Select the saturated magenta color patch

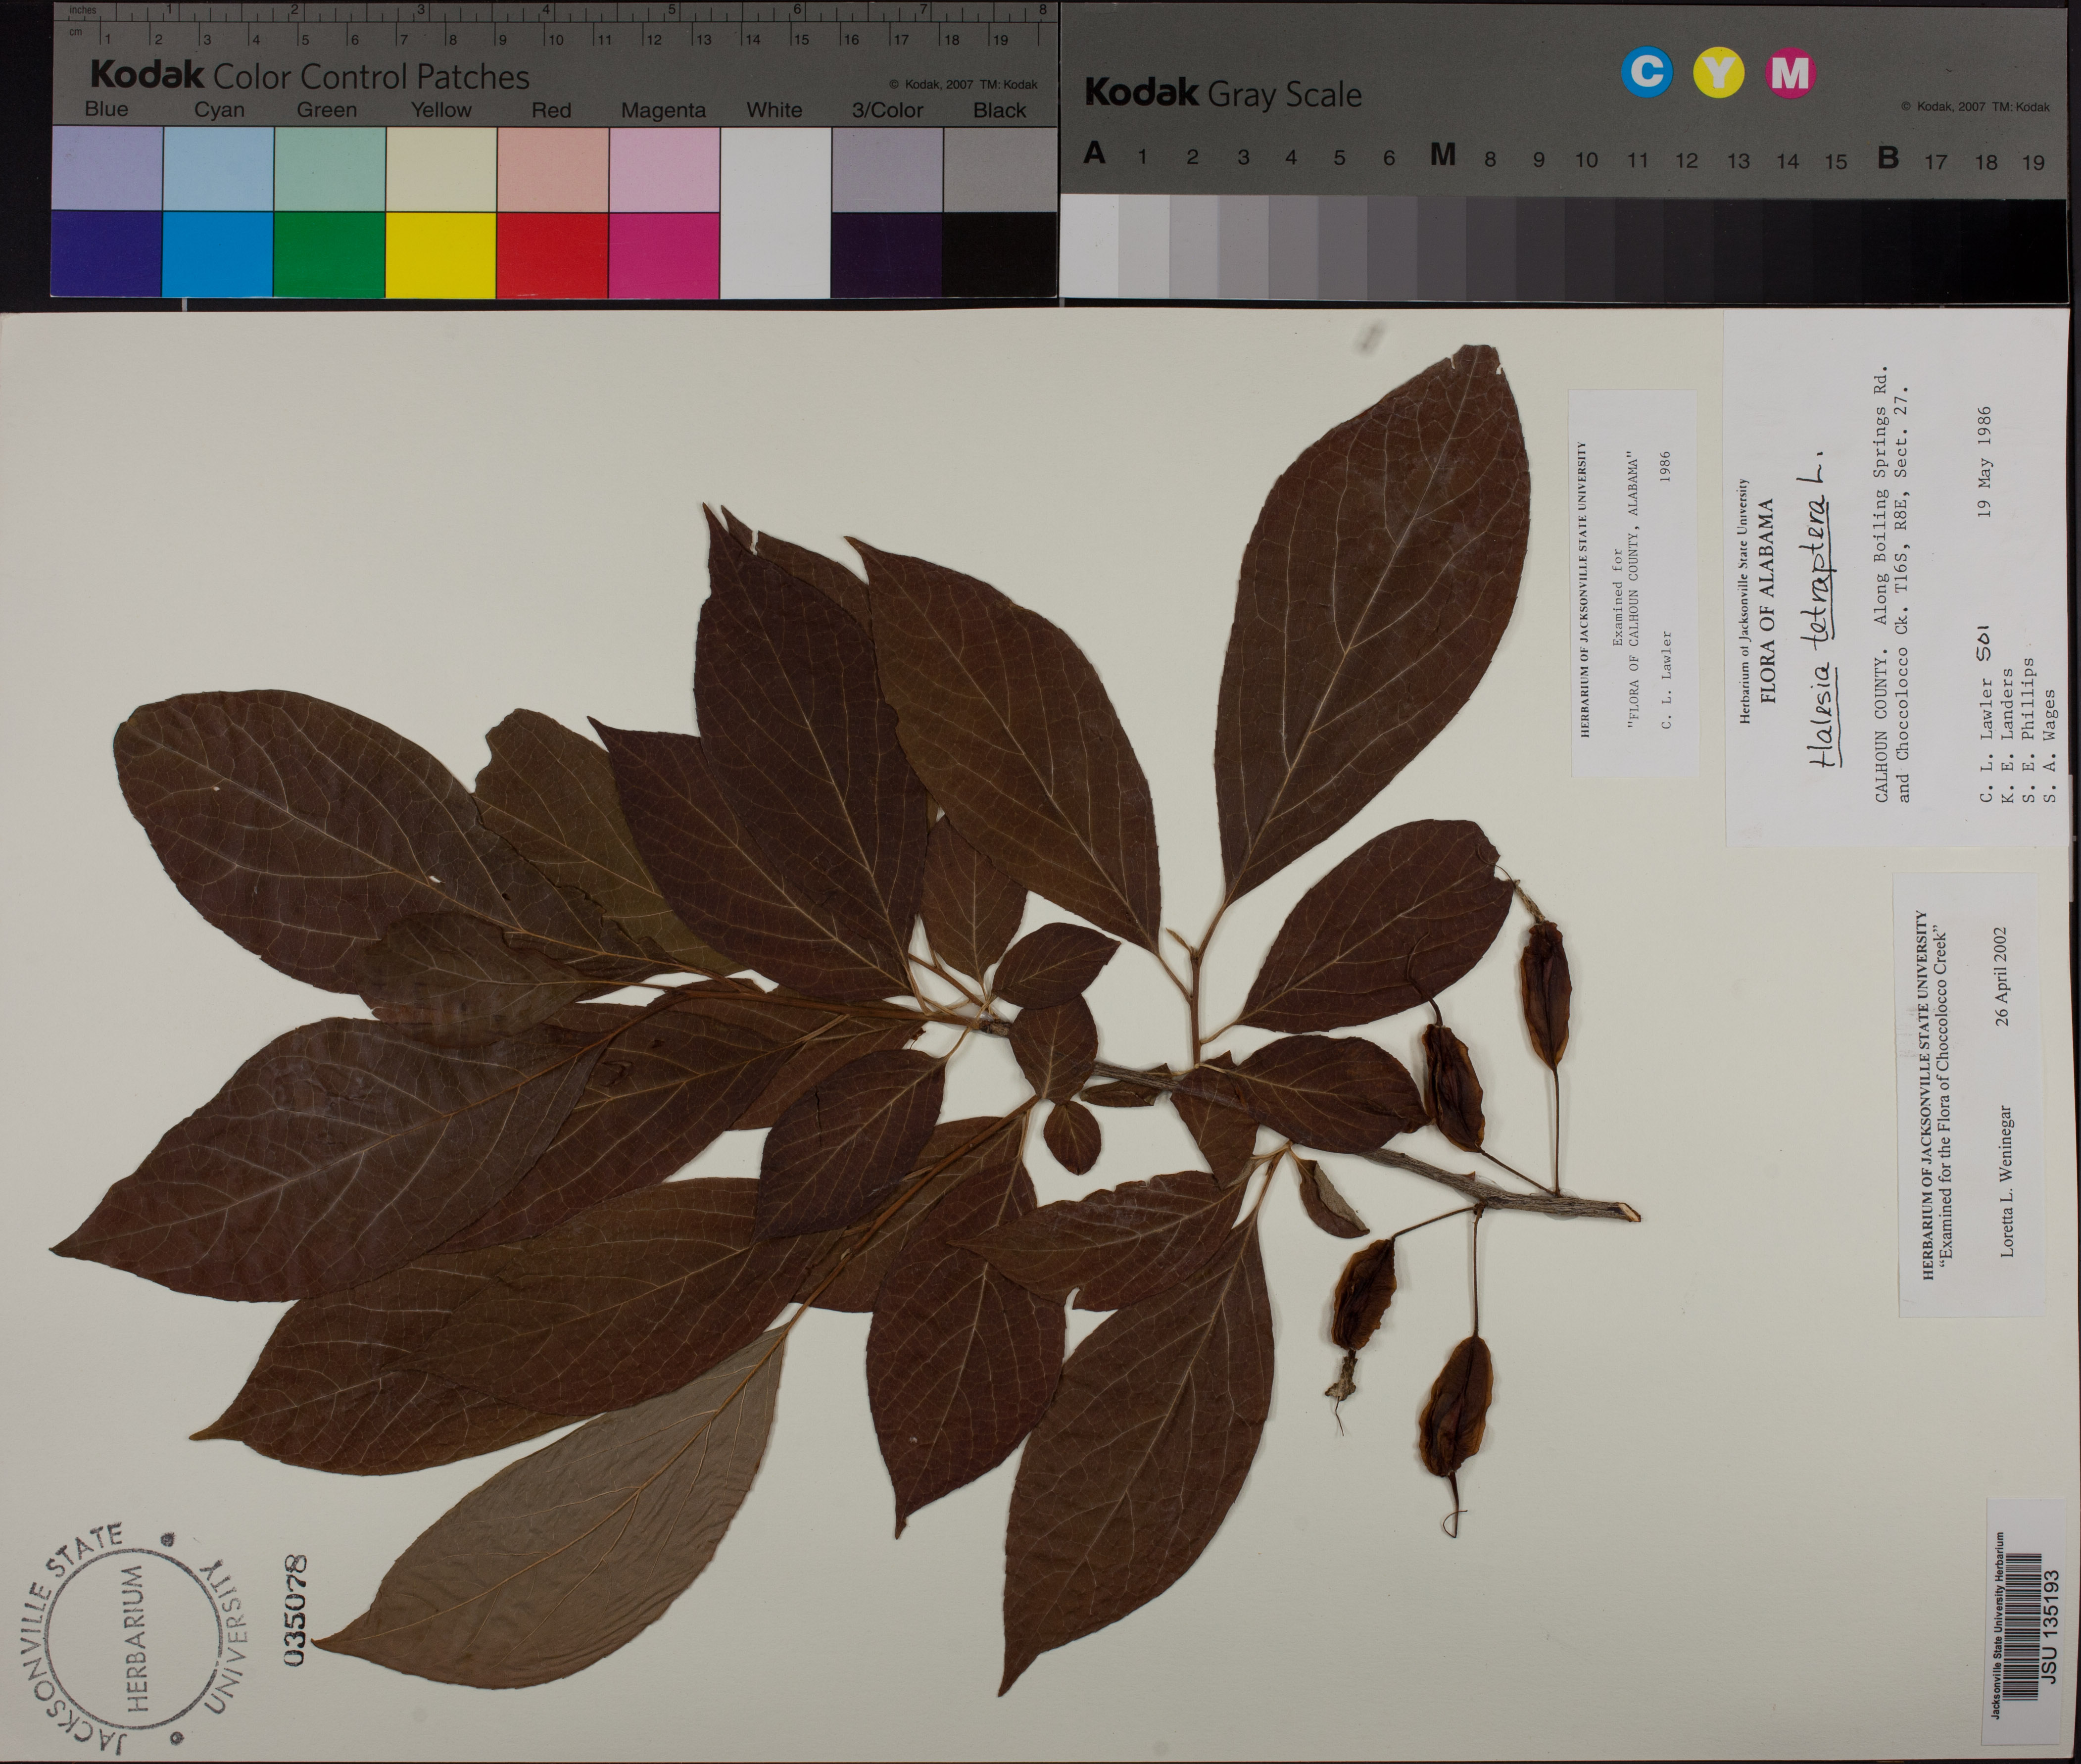click(664, 255)
